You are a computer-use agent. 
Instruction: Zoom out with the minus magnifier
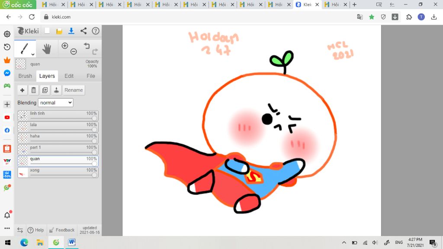tap(74, 51)
